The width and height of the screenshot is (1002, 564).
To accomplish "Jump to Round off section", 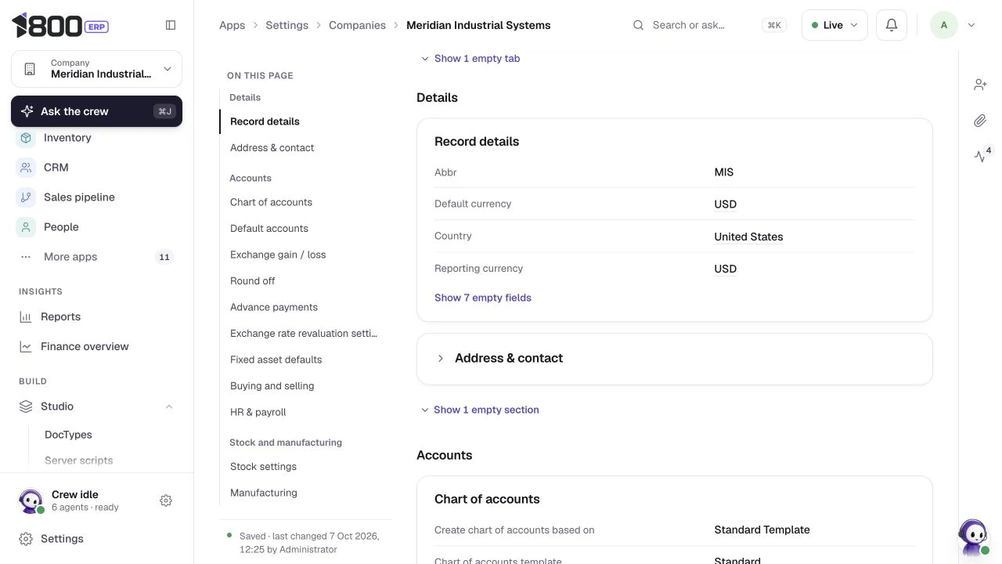I will (252, 281).
